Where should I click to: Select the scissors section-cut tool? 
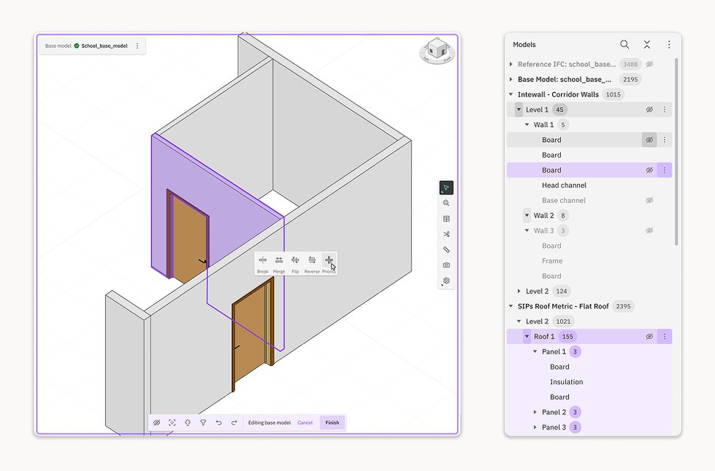[446, 234]
